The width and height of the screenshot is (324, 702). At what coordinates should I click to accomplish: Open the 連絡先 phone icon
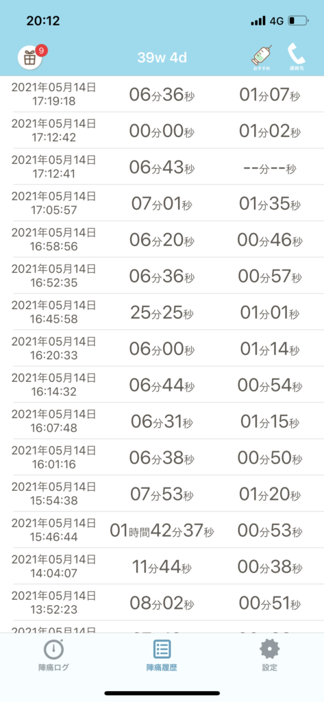pyautogui.click(x=296, y=58)
